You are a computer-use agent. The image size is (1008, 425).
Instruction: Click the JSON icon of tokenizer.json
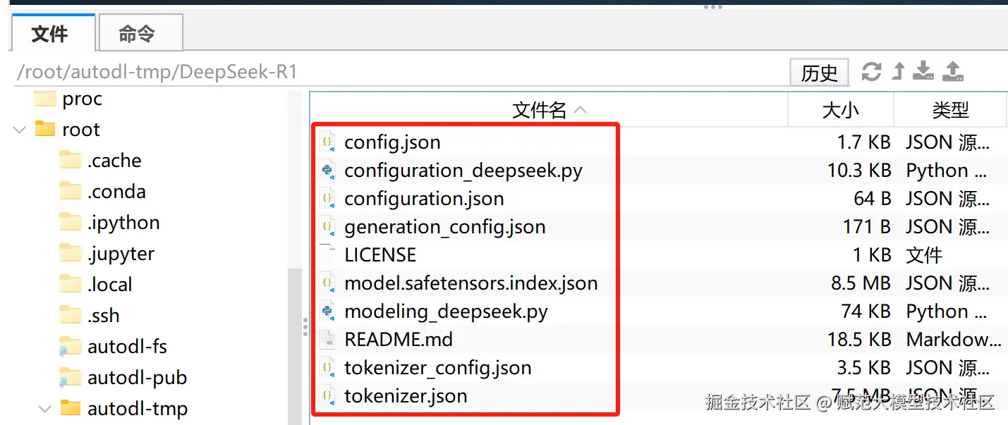pyautogui.click(x=327, y=396)
